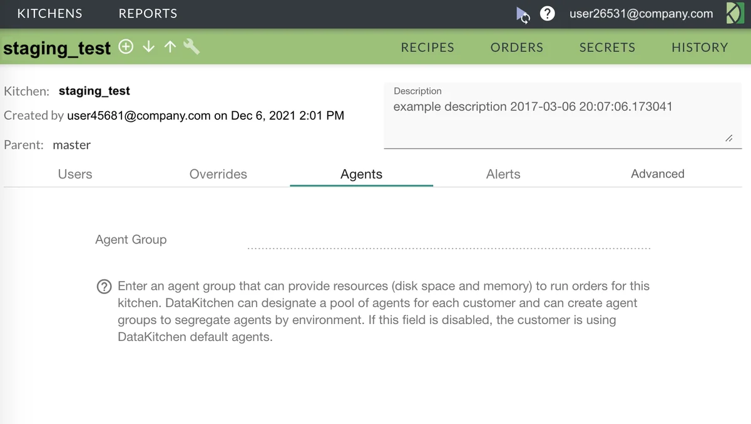The width and height of the screenshot is (751, 424).
Task: Switch to the Users tab
Action: coord(74,174)
